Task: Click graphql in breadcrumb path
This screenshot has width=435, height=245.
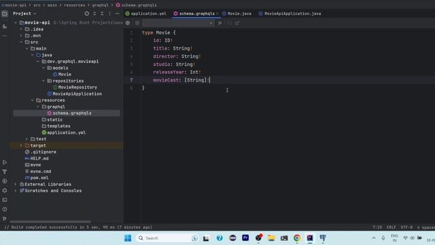Action: pos(101,5)
